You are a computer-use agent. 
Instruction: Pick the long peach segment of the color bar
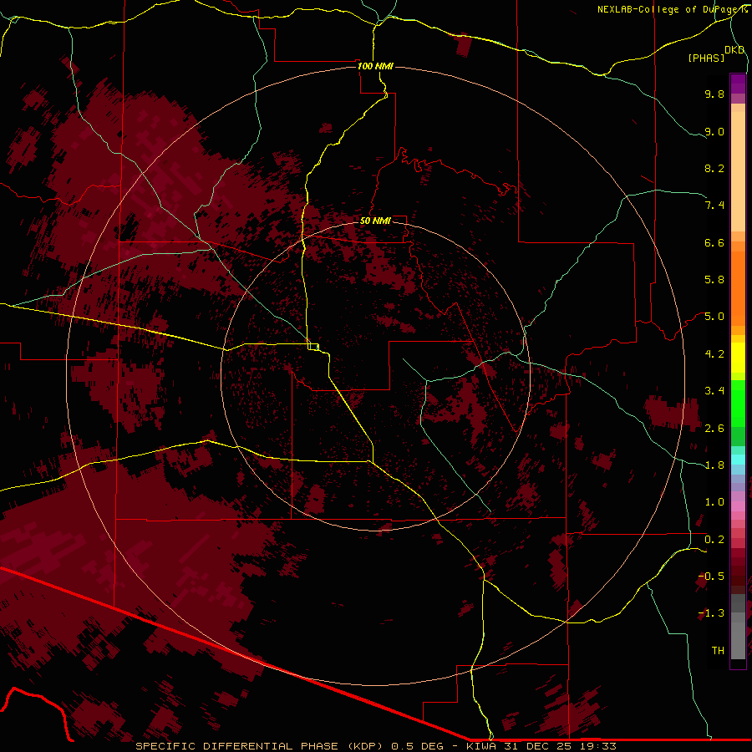click(x=738, y=171)
